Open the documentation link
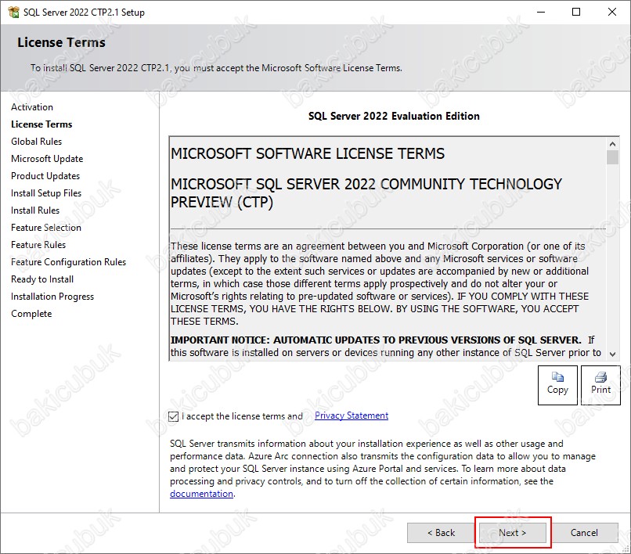The width and height of the screenshot is (631, 554). 201,494
